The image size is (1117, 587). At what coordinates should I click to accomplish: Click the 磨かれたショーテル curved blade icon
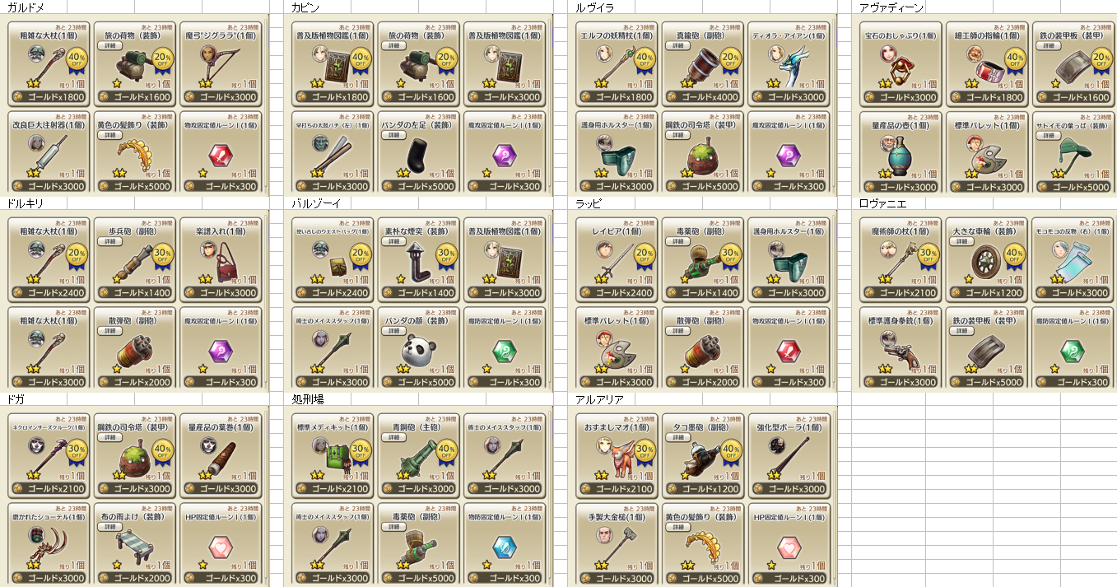click(47, 547)
